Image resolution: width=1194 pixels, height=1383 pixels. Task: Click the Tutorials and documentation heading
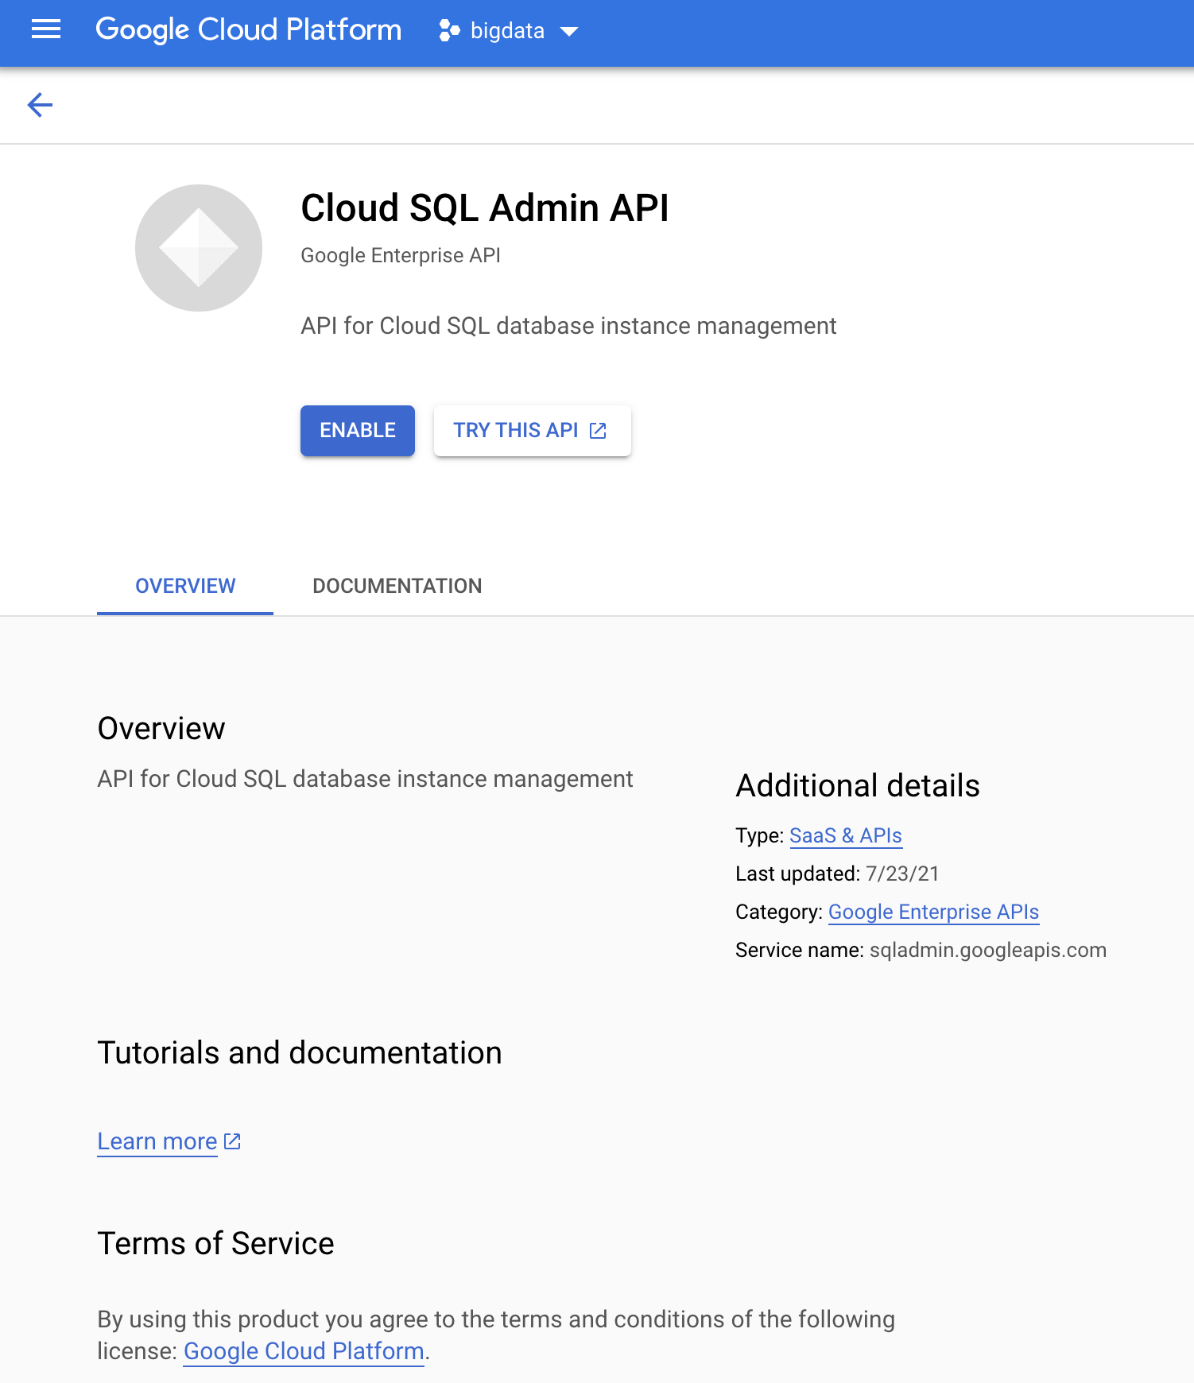(x=300, y=1052)
